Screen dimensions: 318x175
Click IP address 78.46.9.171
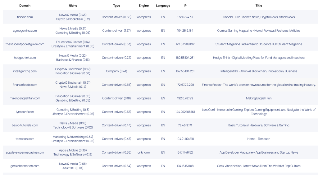[x=185, y=125]
